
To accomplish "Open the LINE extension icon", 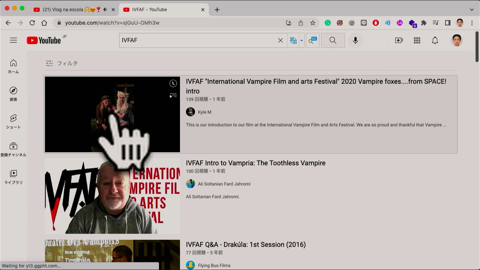I will [x=364, y=23].
